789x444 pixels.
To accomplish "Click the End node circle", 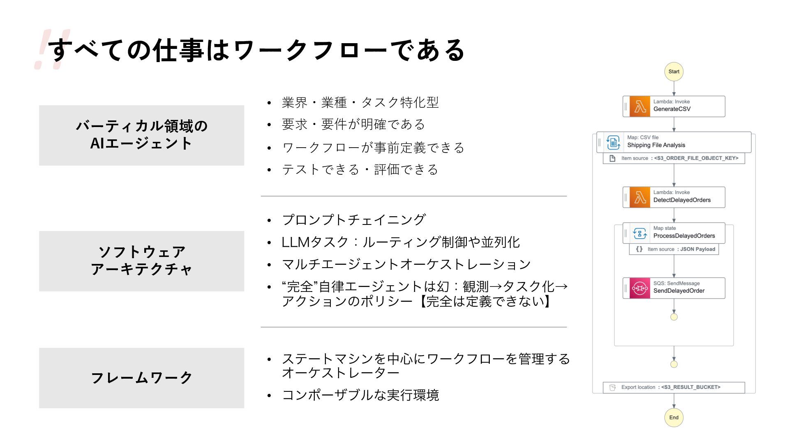I will (x=674, y=417).
